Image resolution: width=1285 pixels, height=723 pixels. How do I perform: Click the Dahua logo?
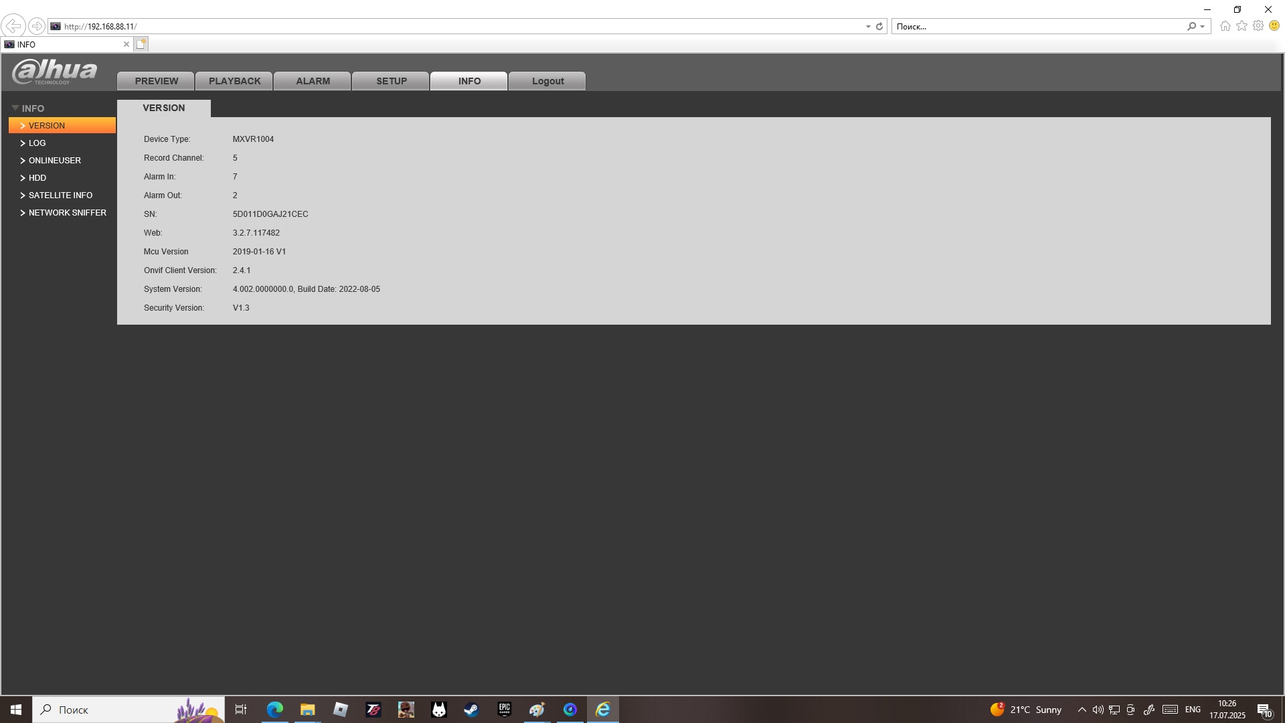[x=54, y=72]
